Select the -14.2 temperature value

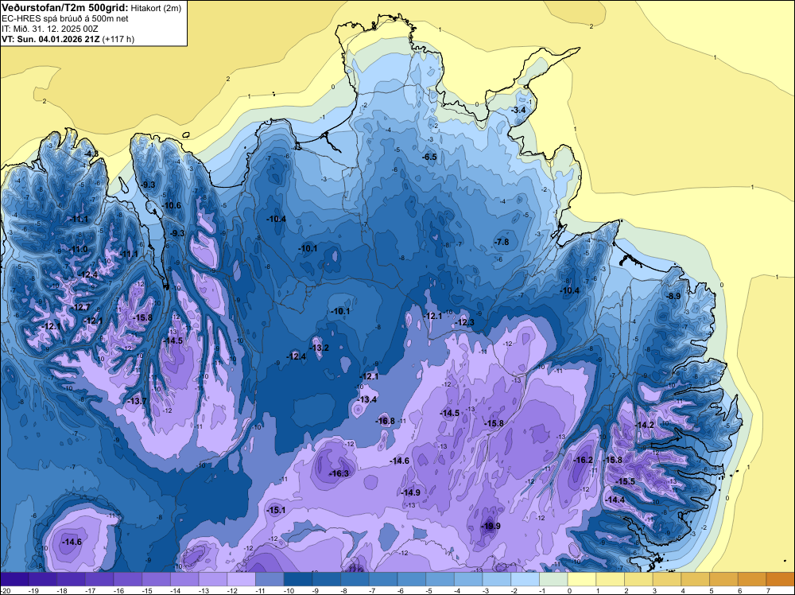pos(645,425)
